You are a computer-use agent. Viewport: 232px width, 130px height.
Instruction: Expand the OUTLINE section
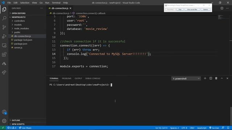tap(28, 120)
